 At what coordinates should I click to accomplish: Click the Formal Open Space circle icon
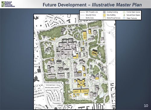click(124, 12)
